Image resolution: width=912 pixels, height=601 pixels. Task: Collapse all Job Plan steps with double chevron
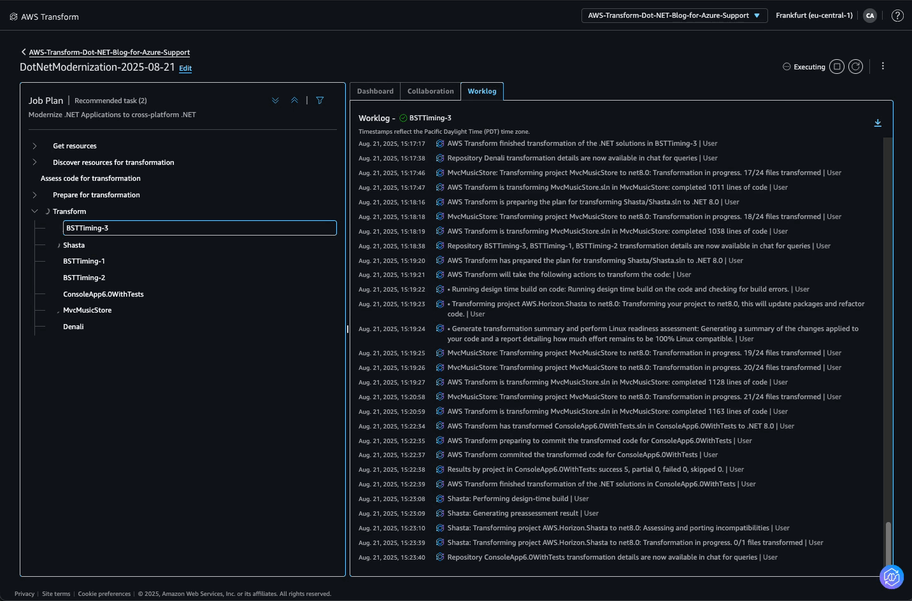point(294,100)
